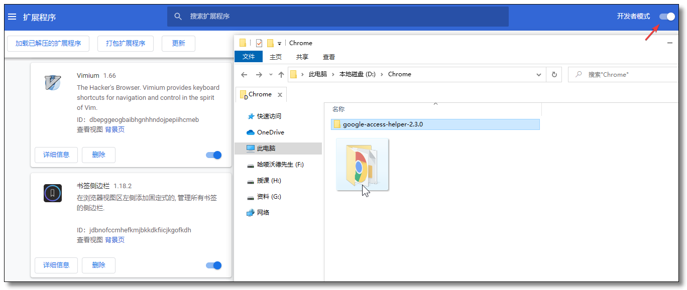Click 此电脑 in the address breadcrumb
The width and height of the screenshot is (687, 290).
[x=318, y=74]
